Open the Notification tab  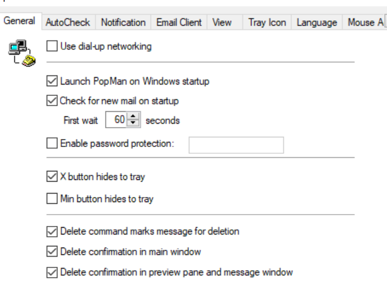click(x=123, y=23)
